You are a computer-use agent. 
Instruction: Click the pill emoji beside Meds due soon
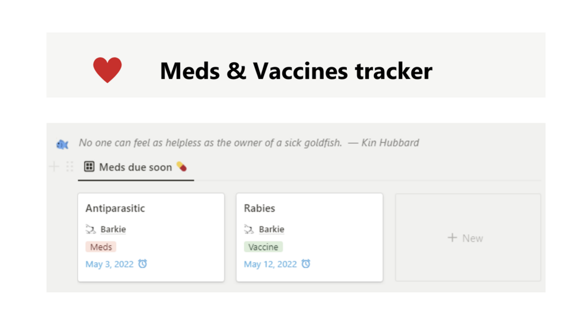(x=182, y=167)
